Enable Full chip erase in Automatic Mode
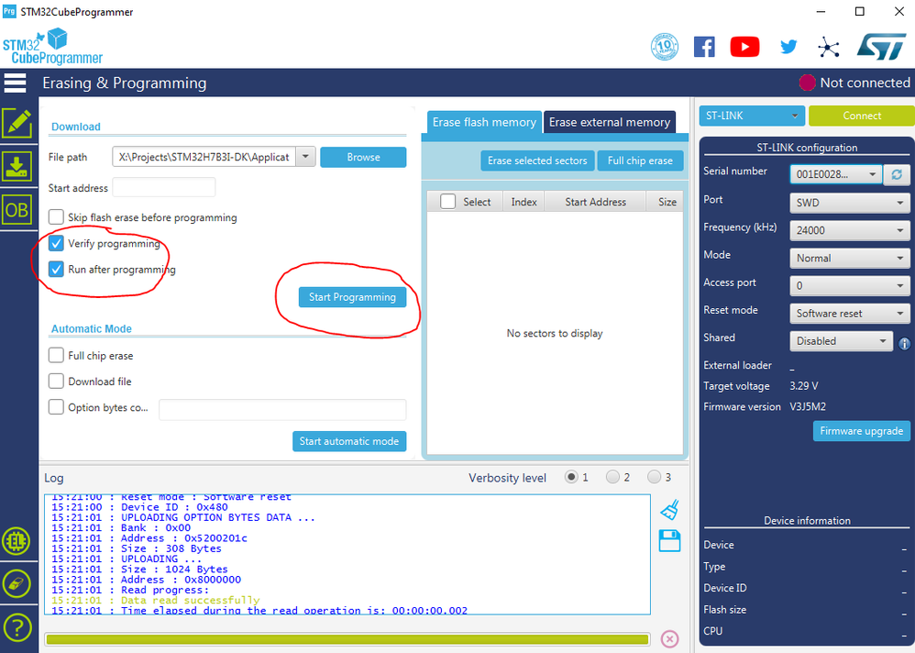915x653 pixels. point(56,355)
